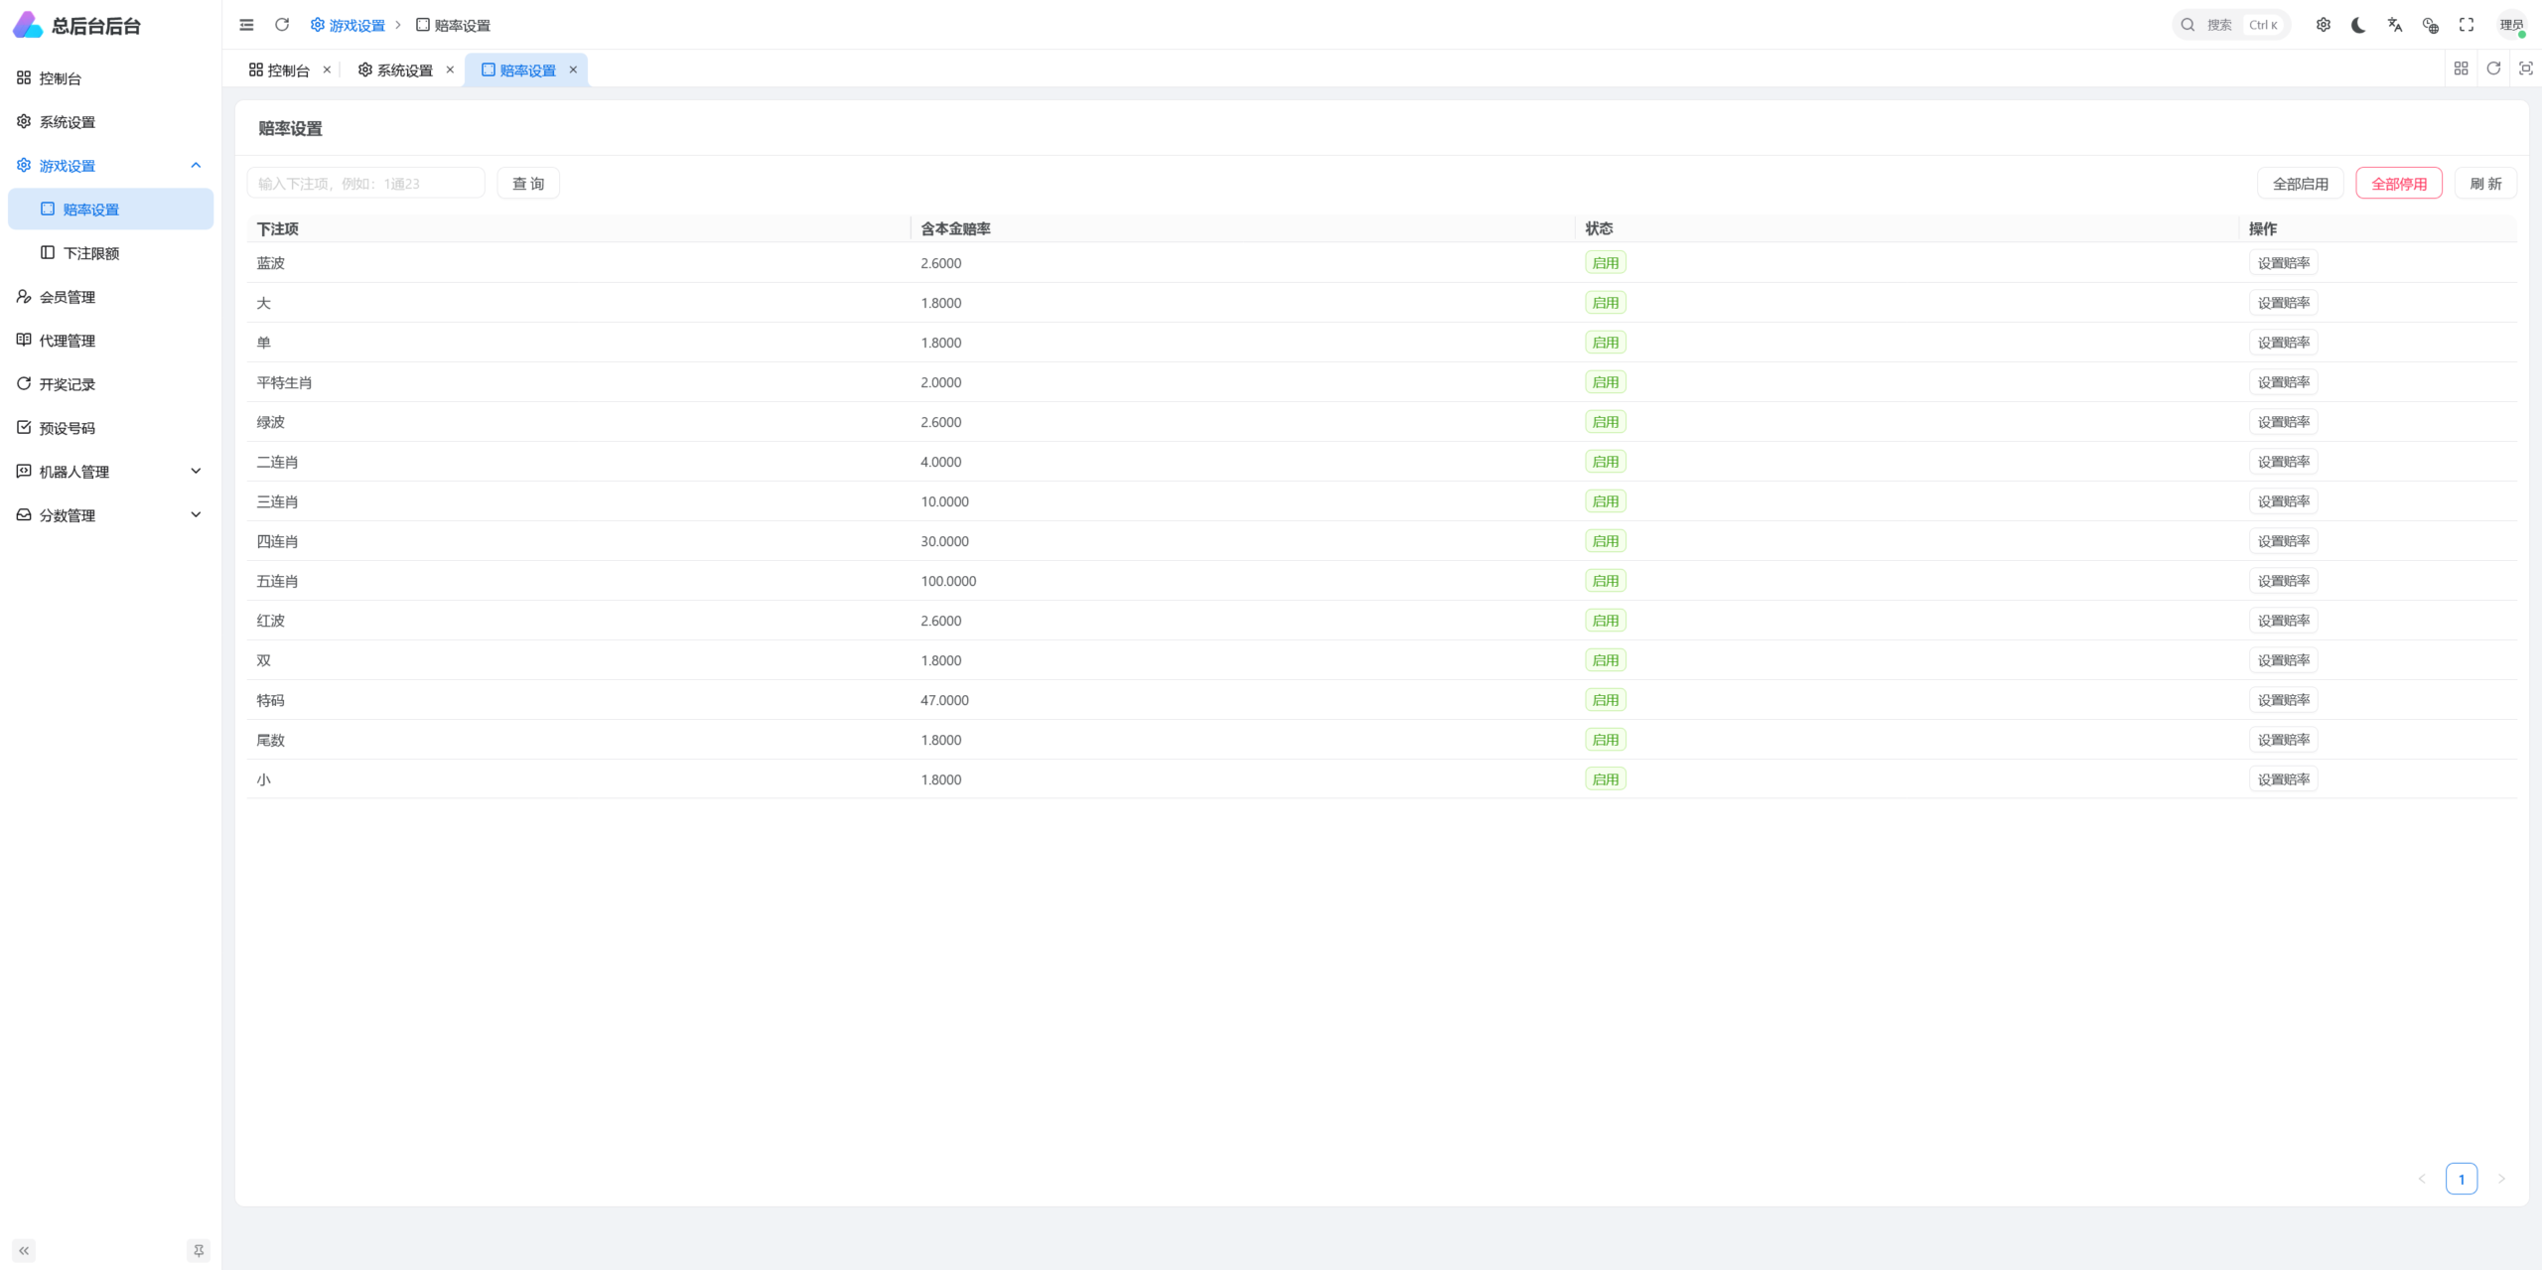Viewport: 2542px width, 1270px height.
Task: Refresh current tab using tab-bar reload icon
Action: (2493, 69)
